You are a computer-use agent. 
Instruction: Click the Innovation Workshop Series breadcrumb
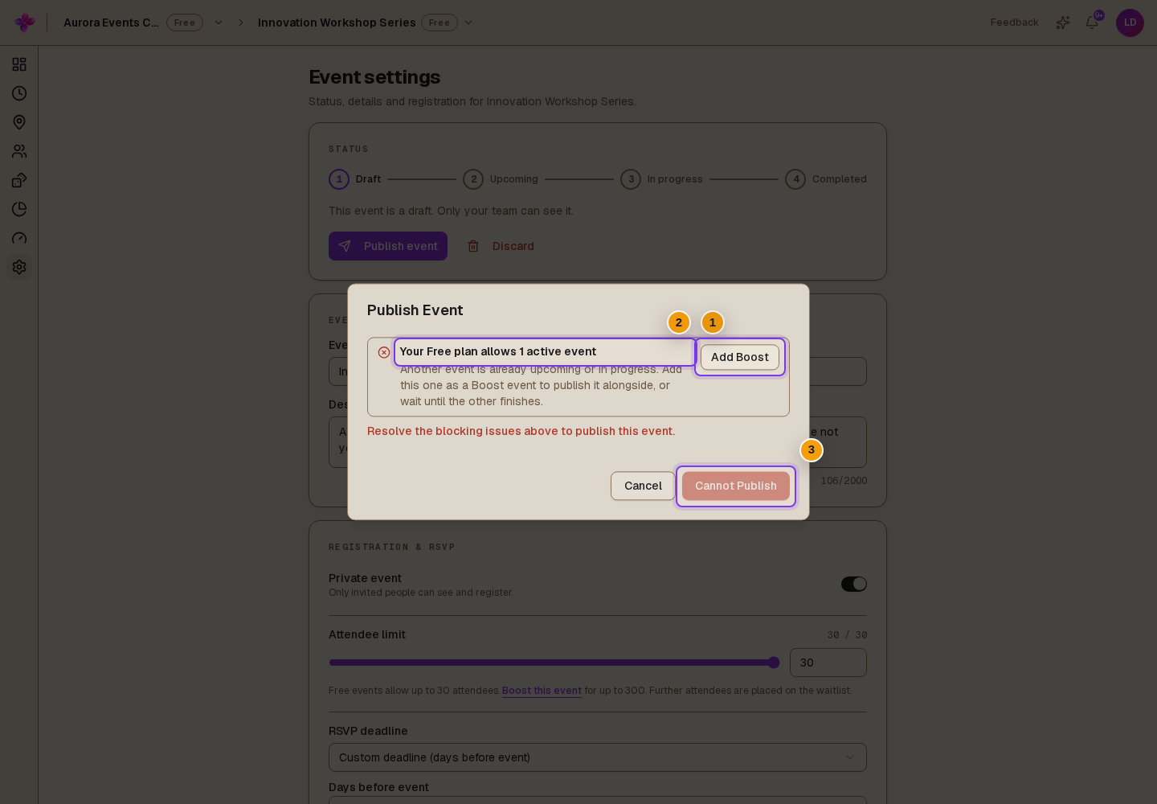337,23
